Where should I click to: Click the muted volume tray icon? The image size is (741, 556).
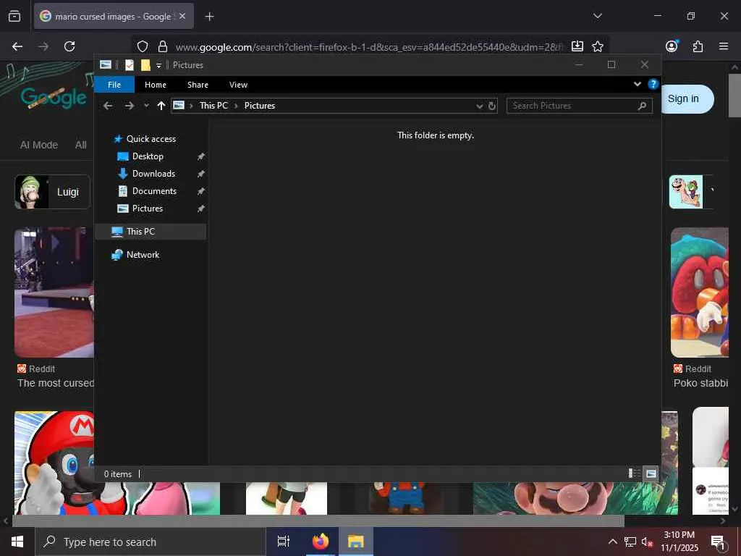pos(646,542)
